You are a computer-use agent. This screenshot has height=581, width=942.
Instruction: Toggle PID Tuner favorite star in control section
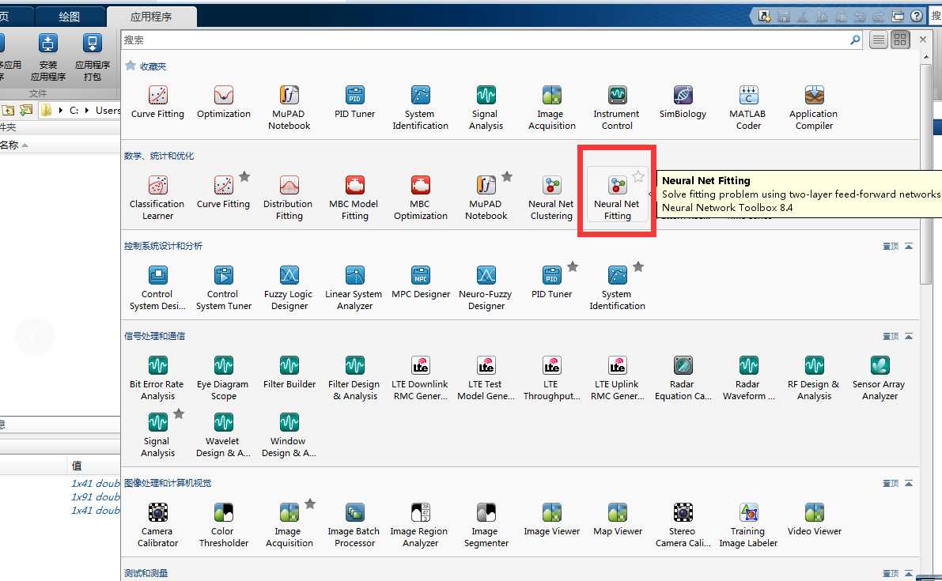573,266
